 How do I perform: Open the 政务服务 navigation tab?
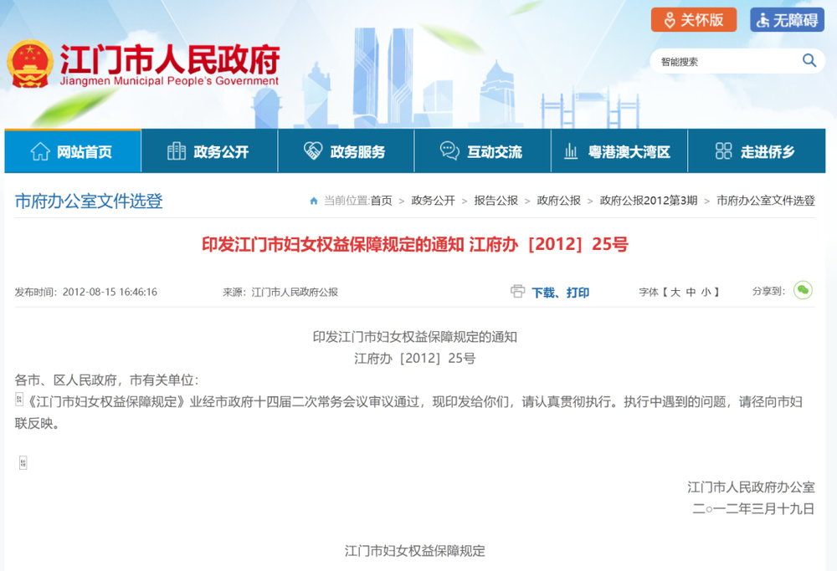point(346,151)
